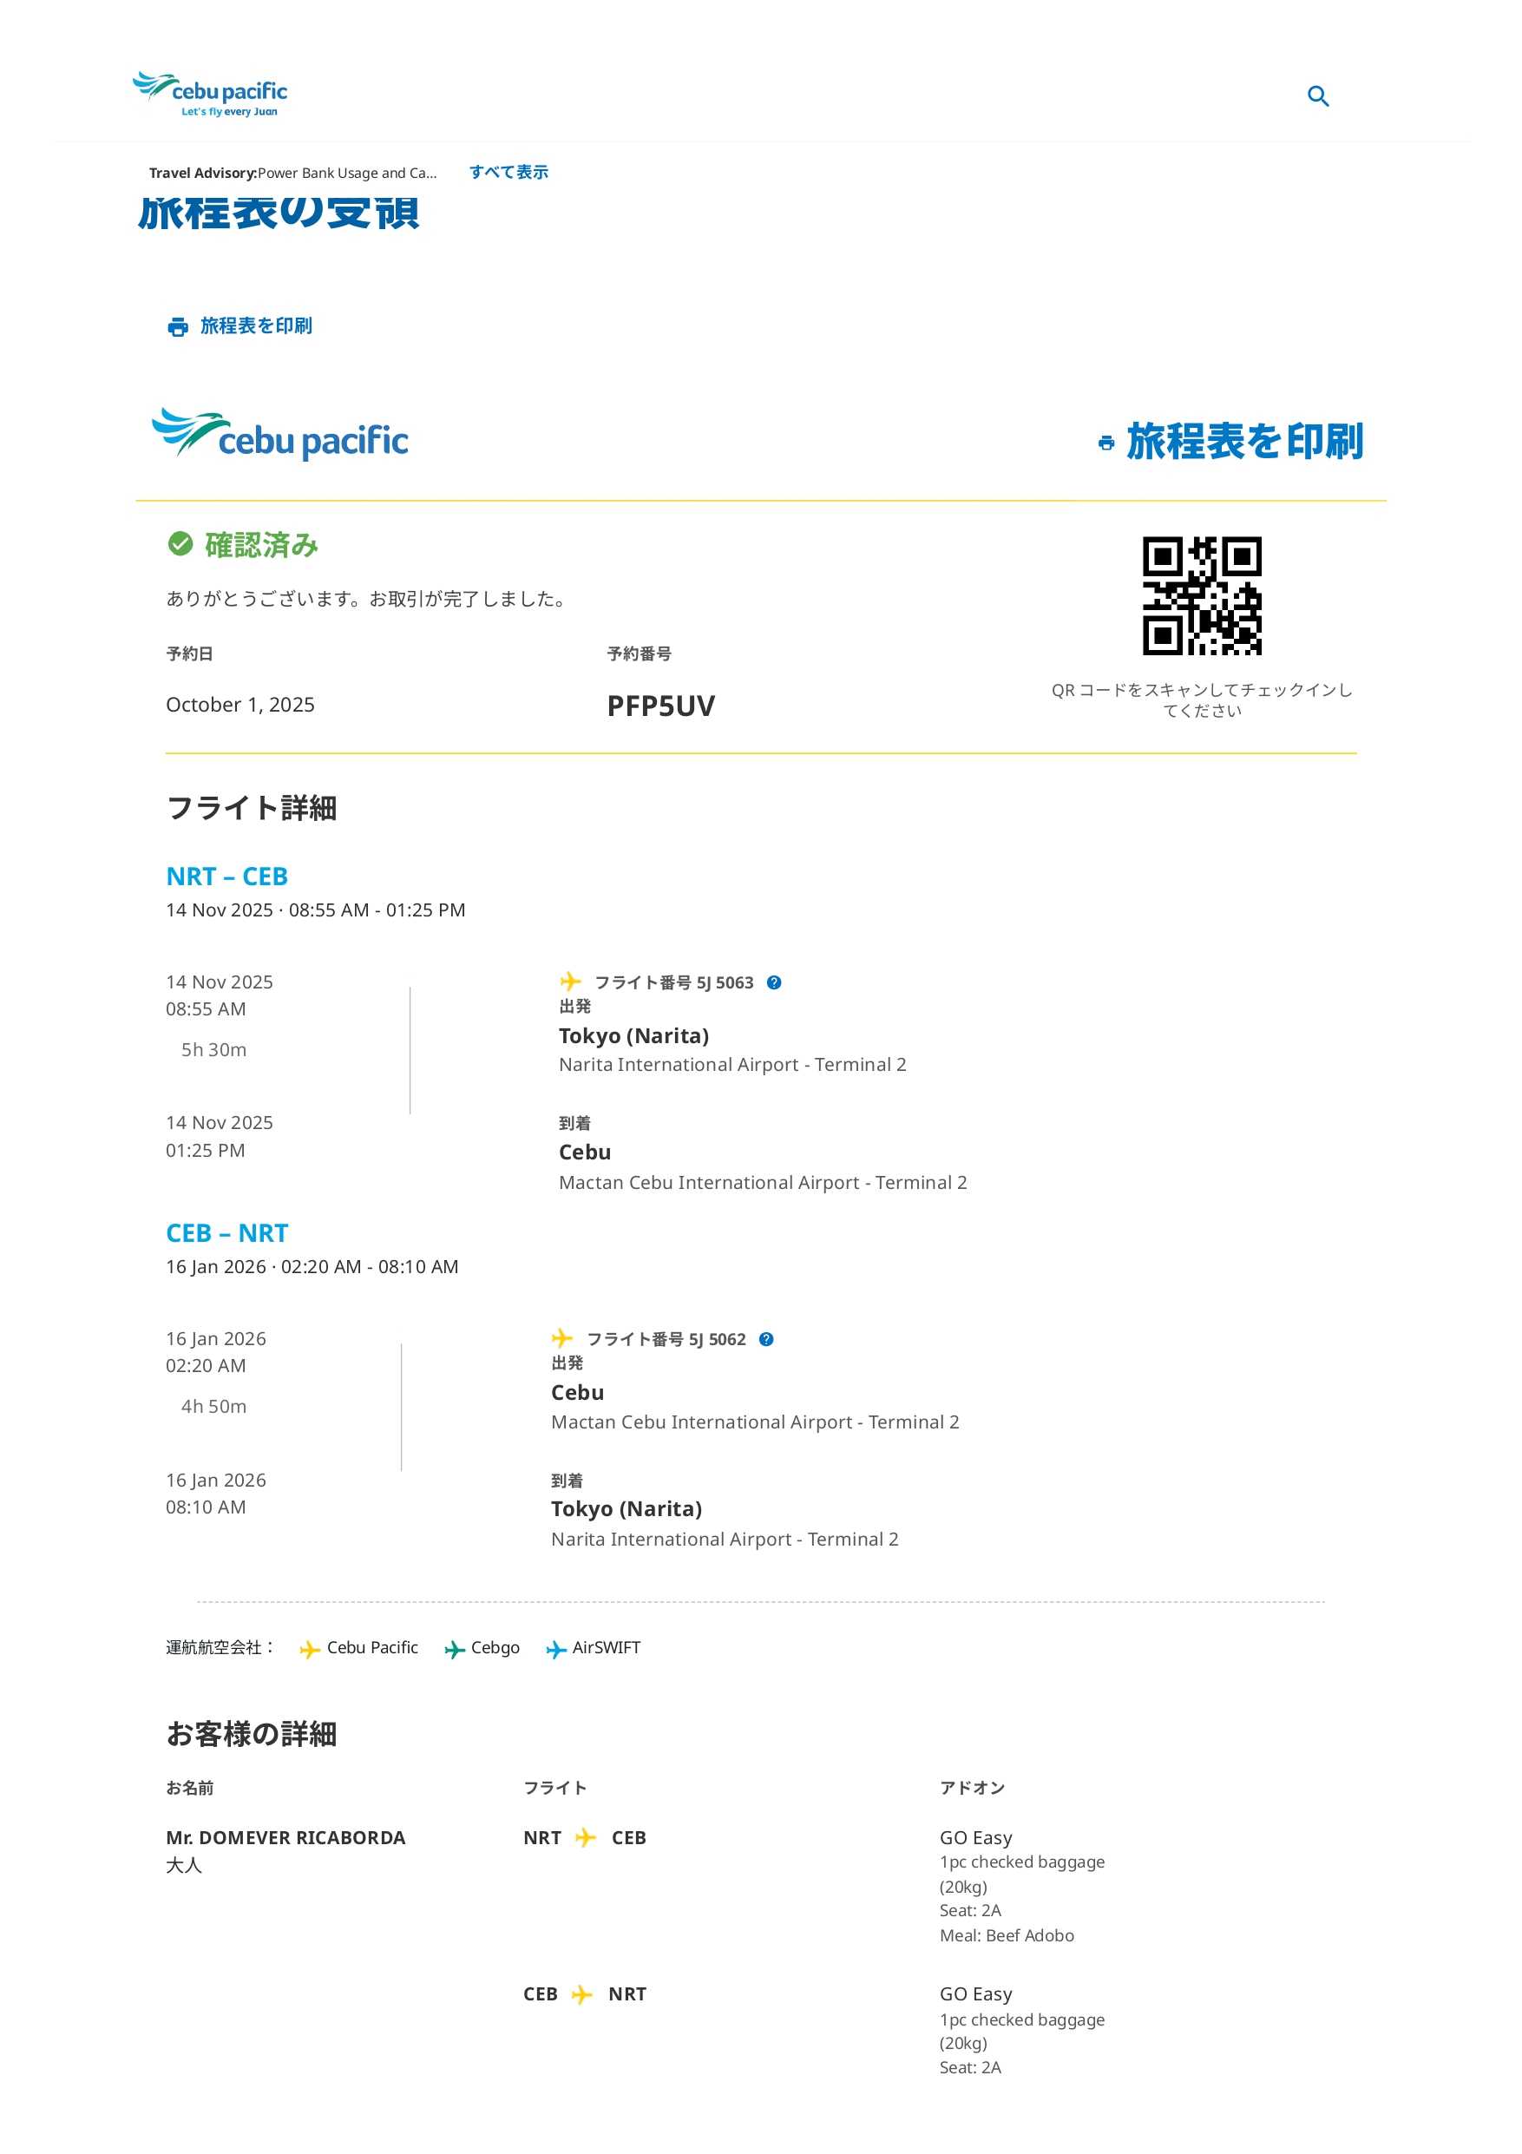Click the check-in QR code
The image size is (1522, 2154).
[1201, 595]
